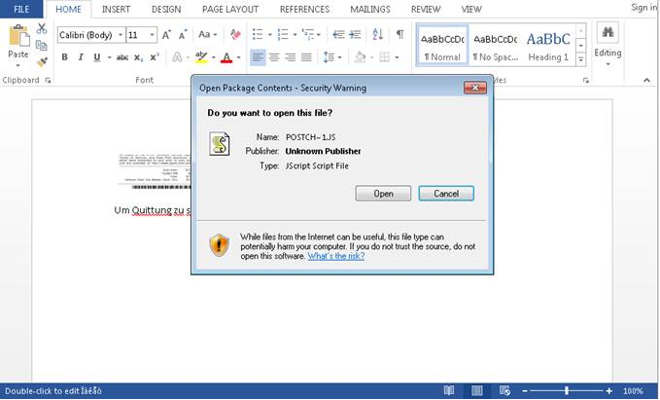Screen dimensions: 660x400
Task: Switch to the PAGE LAYOUT tab
Action: (x=230, y=10)
